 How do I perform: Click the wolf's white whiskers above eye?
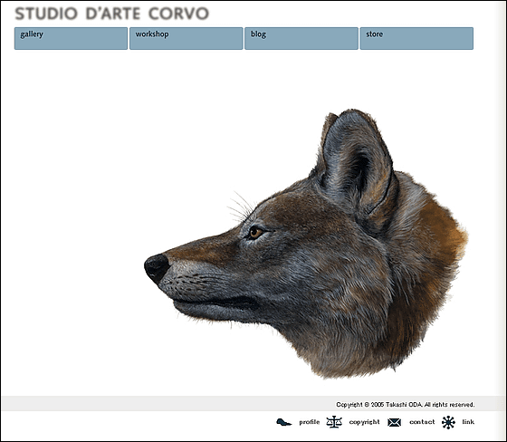(x=241, y=207)
